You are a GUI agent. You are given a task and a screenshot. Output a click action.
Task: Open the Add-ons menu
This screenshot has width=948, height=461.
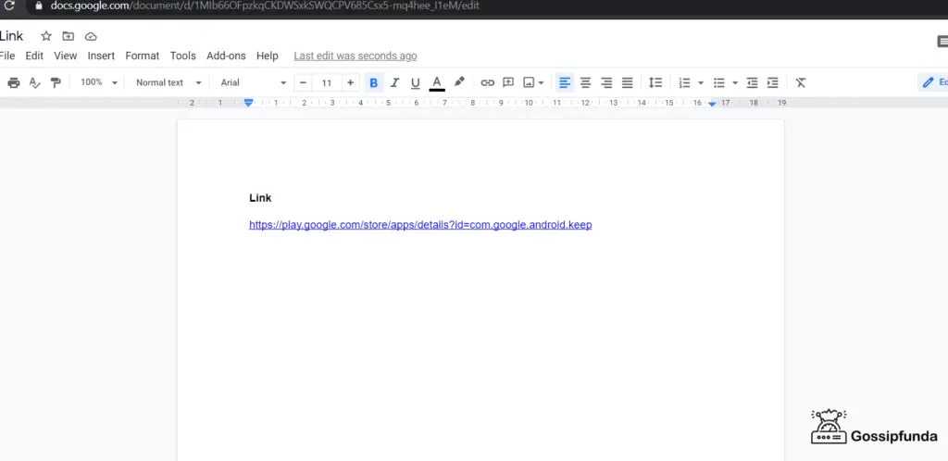click(x=226, y=56)
